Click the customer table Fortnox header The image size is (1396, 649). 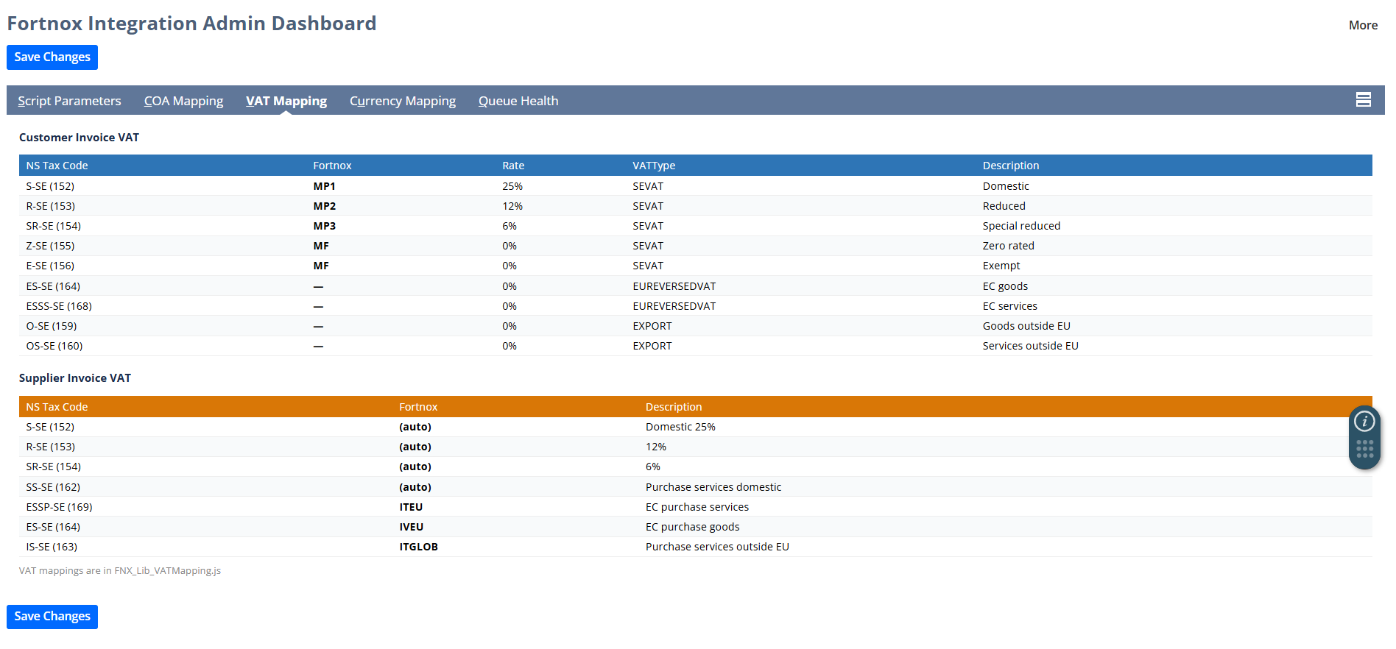coord(332,166)
